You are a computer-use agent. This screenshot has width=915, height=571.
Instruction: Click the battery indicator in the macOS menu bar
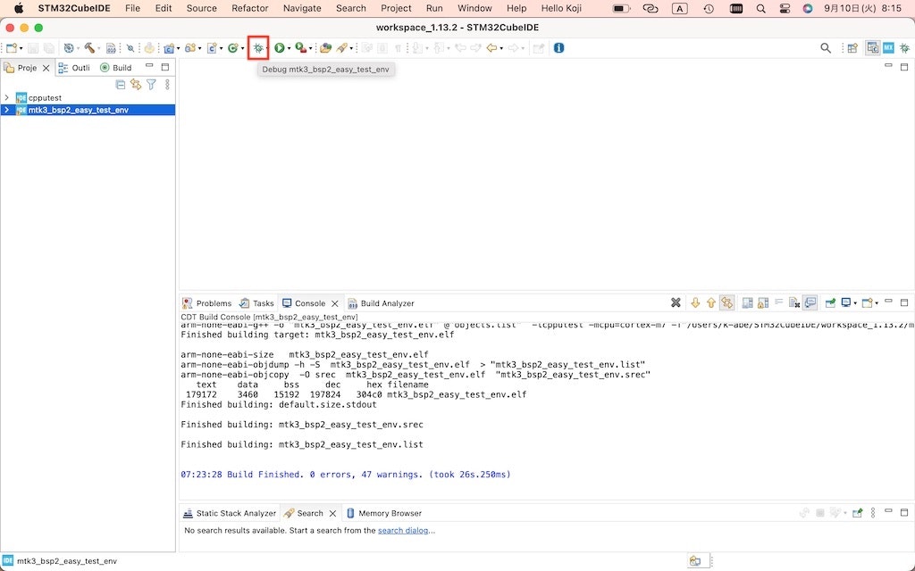pyautogui.click(x=620, y=8)
